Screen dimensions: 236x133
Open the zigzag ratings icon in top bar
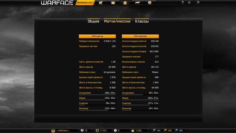pyautogui.click(x=137, y=3)
